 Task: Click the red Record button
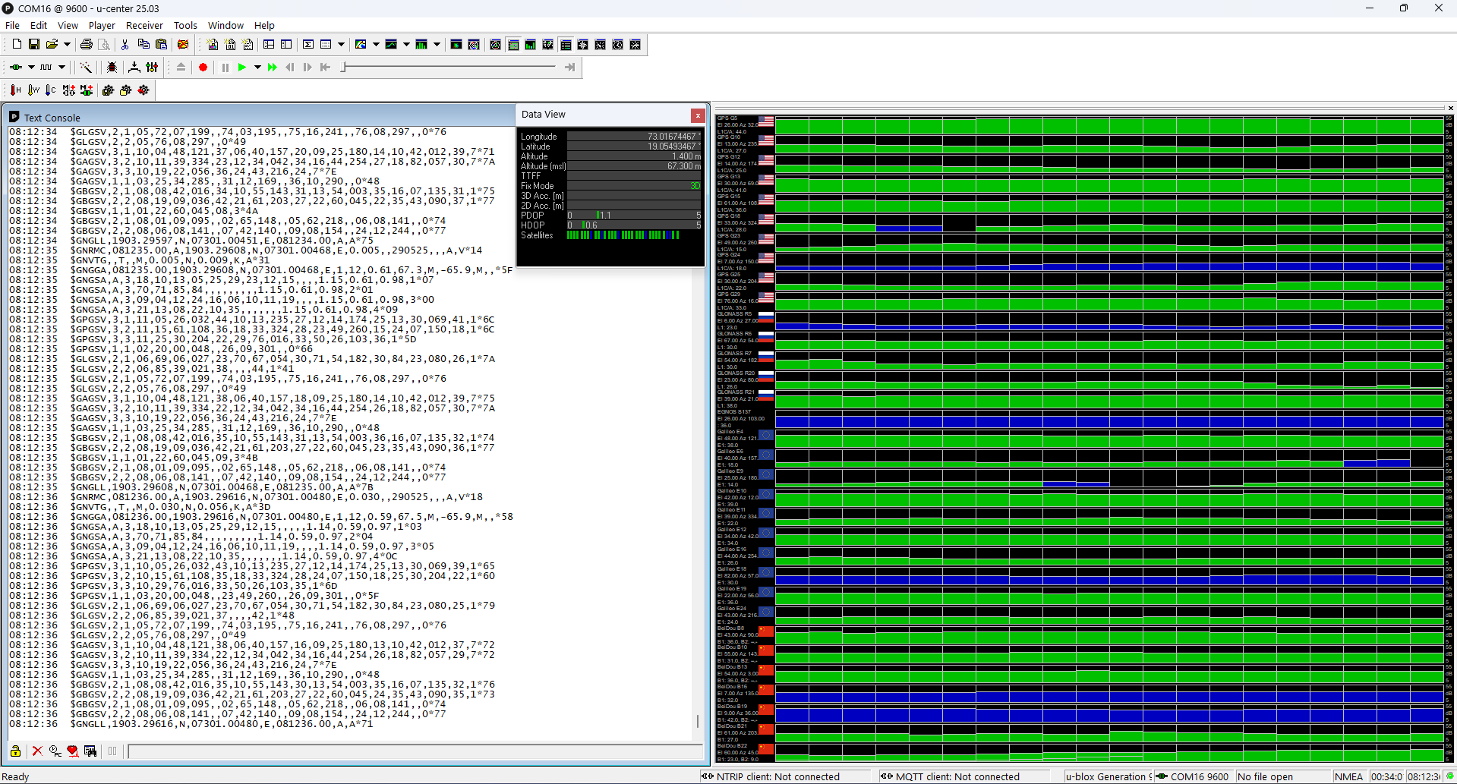tap(203, 68)
